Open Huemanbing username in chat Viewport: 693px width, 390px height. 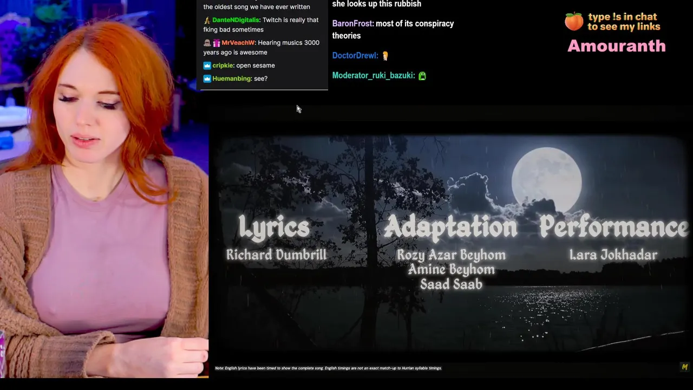point(232,79)
